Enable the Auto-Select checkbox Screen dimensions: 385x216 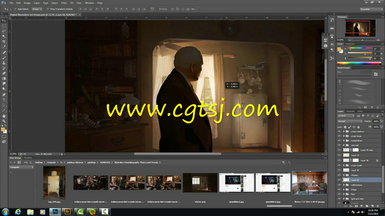15,9
